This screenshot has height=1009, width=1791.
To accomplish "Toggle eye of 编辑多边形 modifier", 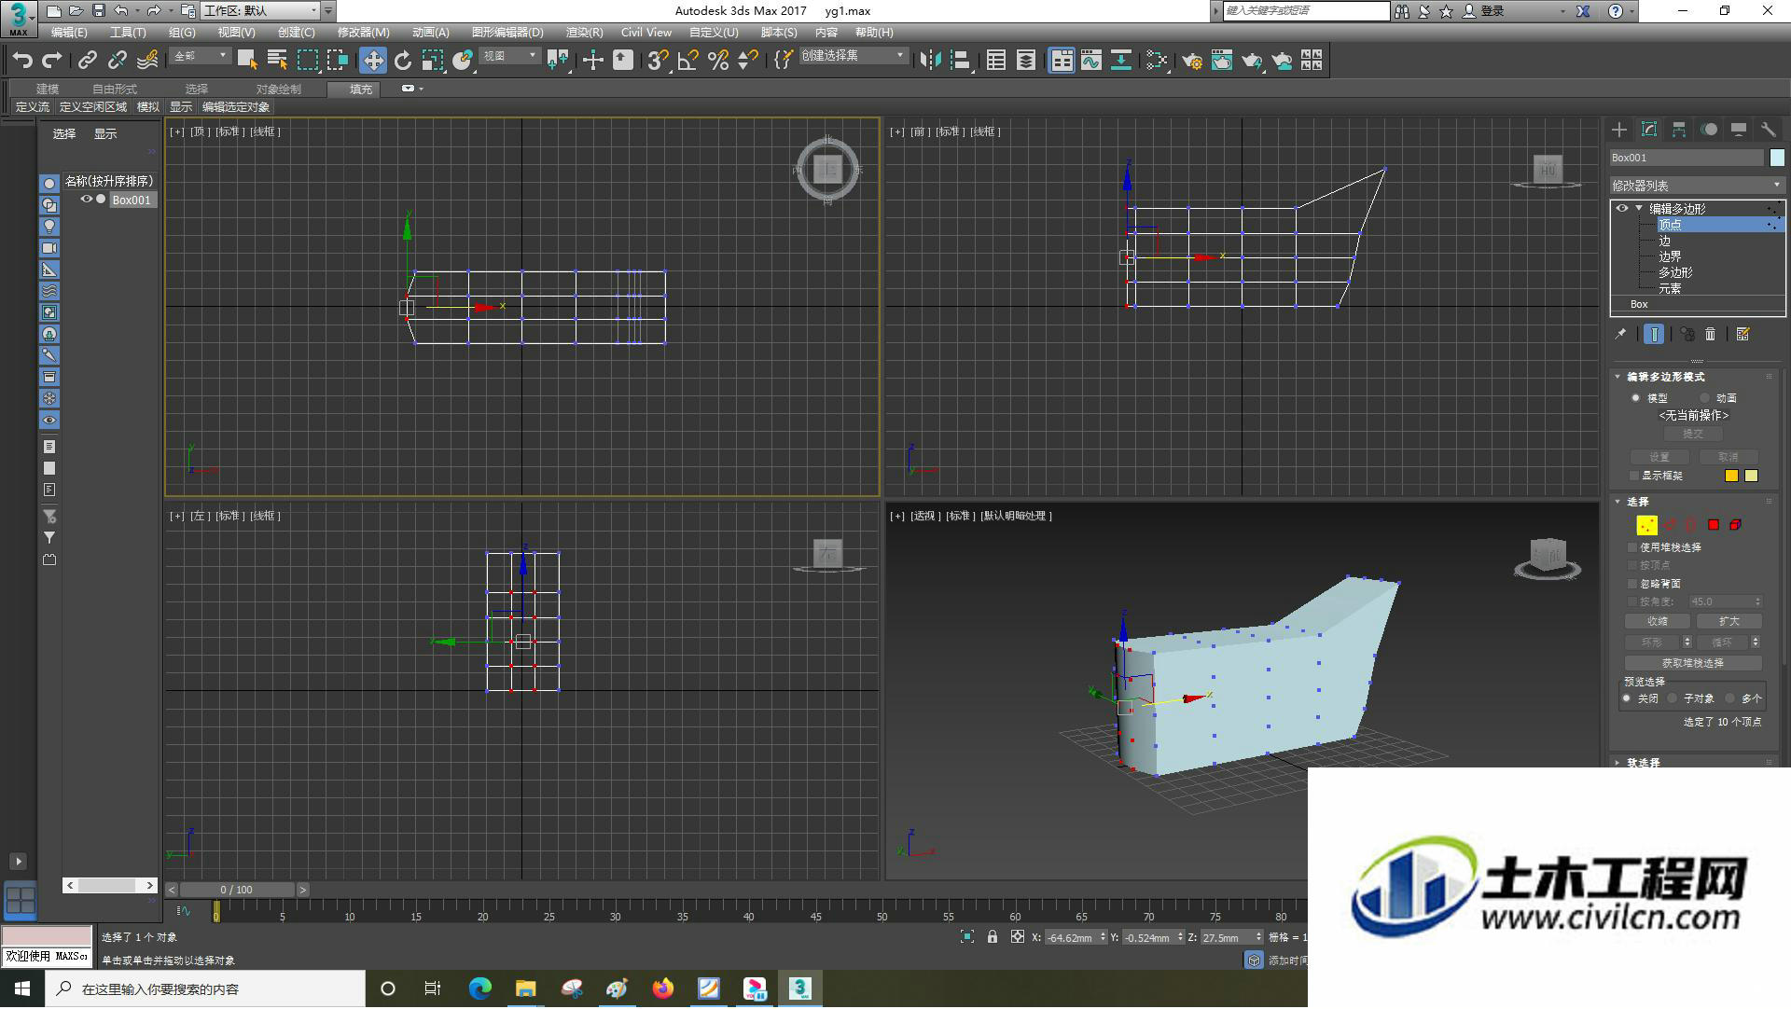I will [1622, 209].
